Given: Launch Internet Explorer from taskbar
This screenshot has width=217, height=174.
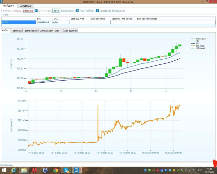Looking at the screenshot, I should click(13, 170).
